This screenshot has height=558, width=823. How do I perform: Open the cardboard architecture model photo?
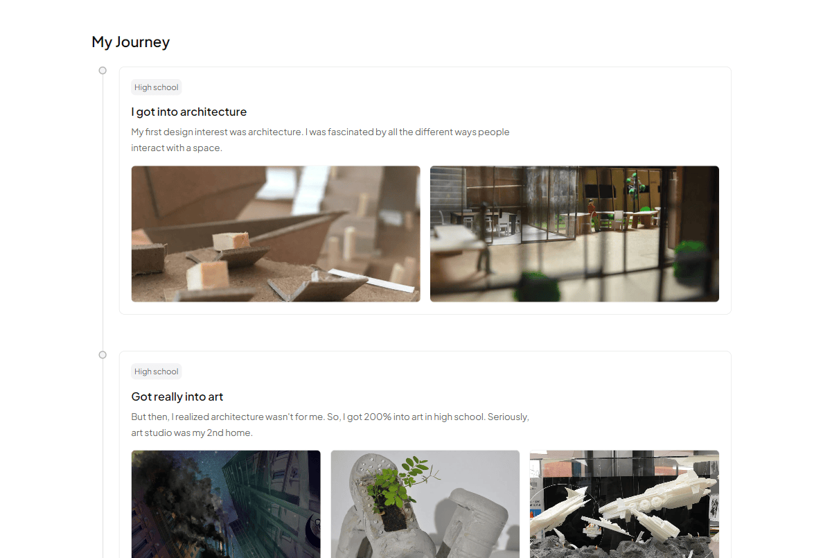coord(276,234)
